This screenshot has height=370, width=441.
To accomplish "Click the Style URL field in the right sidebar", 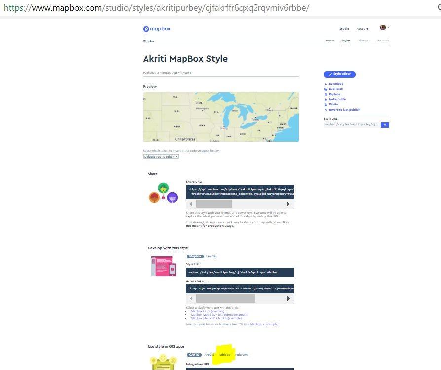I will click(x=352, y=125).
